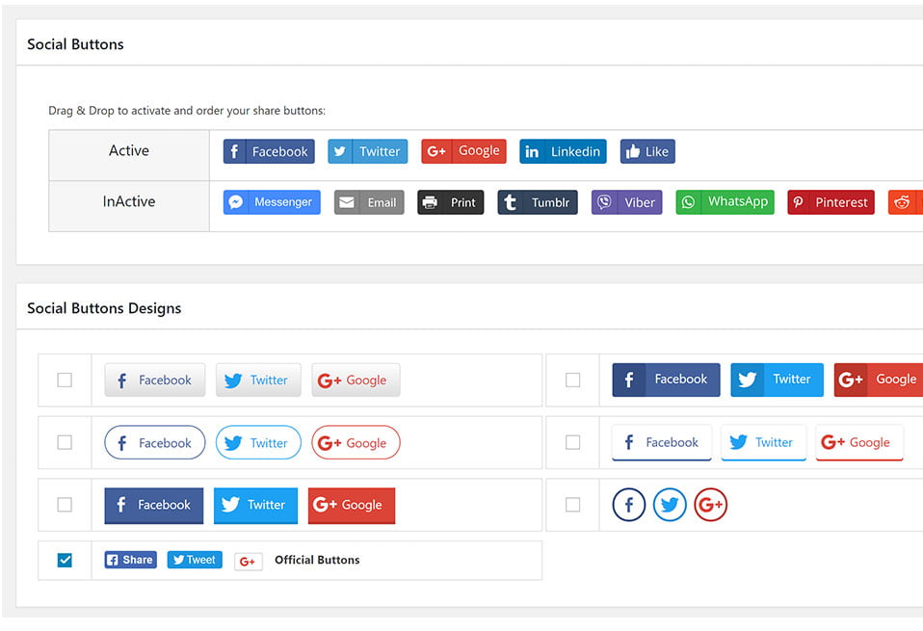The width and height of the screenshot is (923, 631).
Task: Select the inactive WhatsApp button
Action: (725, 202)
